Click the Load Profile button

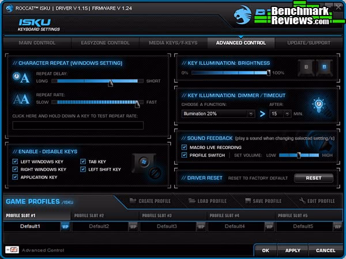coord(208,201)
